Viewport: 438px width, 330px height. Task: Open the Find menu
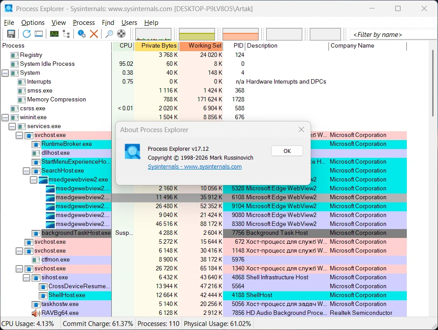click(x=108, y=23)
